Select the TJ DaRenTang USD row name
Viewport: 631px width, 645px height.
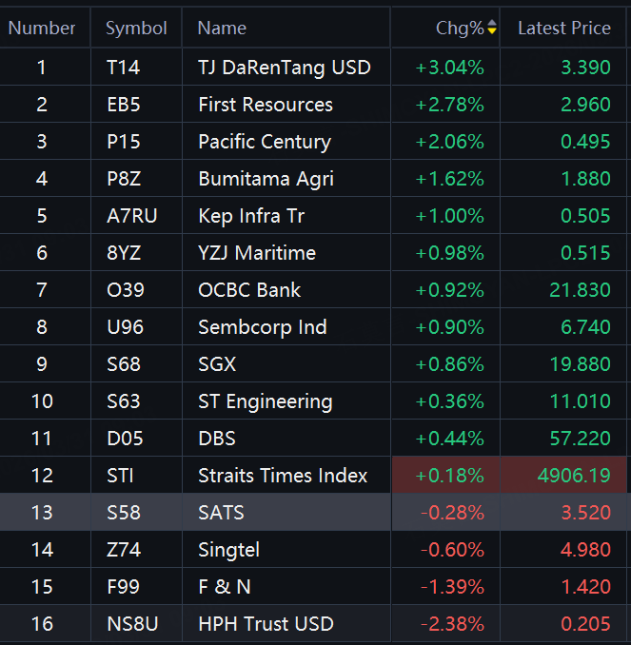(285, 67)
